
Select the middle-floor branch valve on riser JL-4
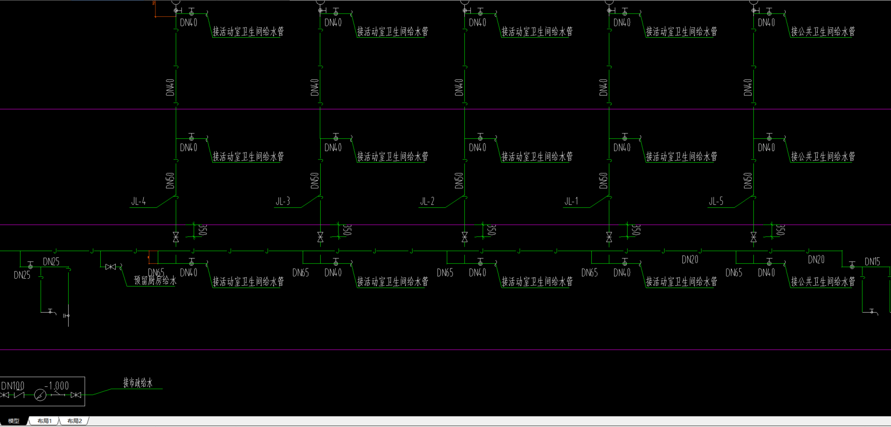pos(191,137)
